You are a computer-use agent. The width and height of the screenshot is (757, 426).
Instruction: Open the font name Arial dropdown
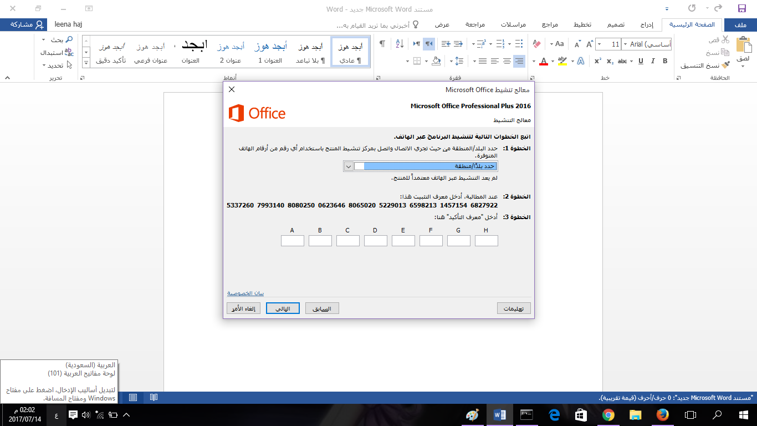pyautogui.click(x=626, y=44)
